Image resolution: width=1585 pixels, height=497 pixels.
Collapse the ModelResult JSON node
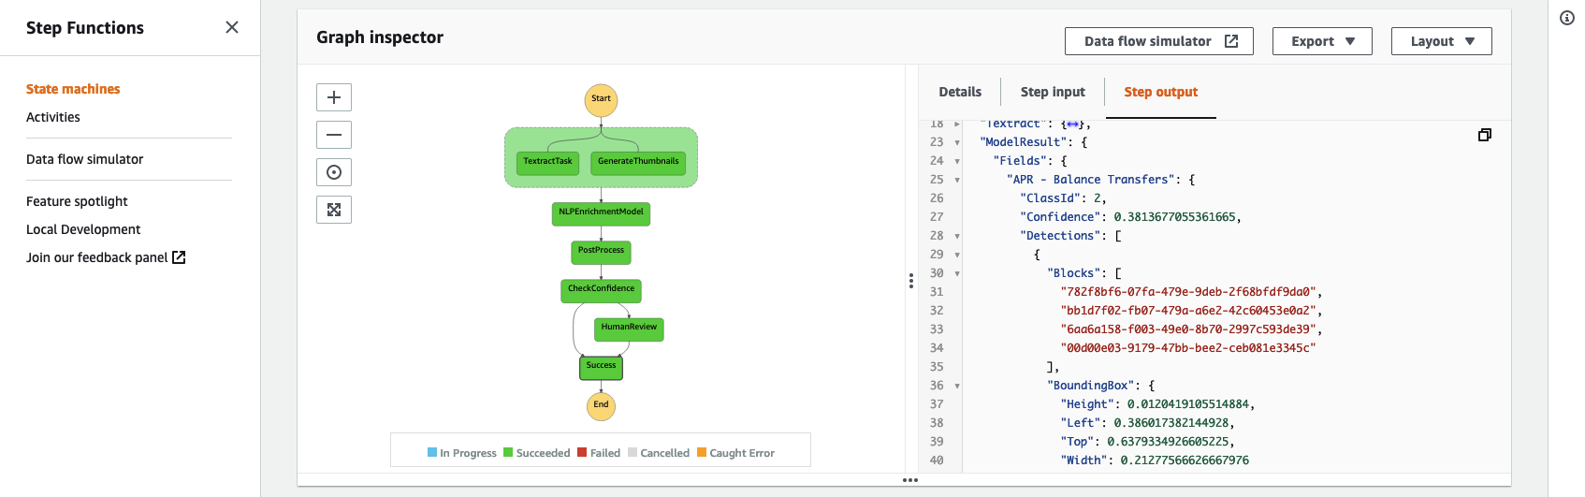coord(957,142)
